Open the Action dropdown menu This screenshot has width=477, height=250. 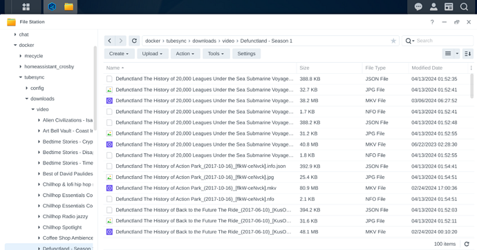coord(185,54)
